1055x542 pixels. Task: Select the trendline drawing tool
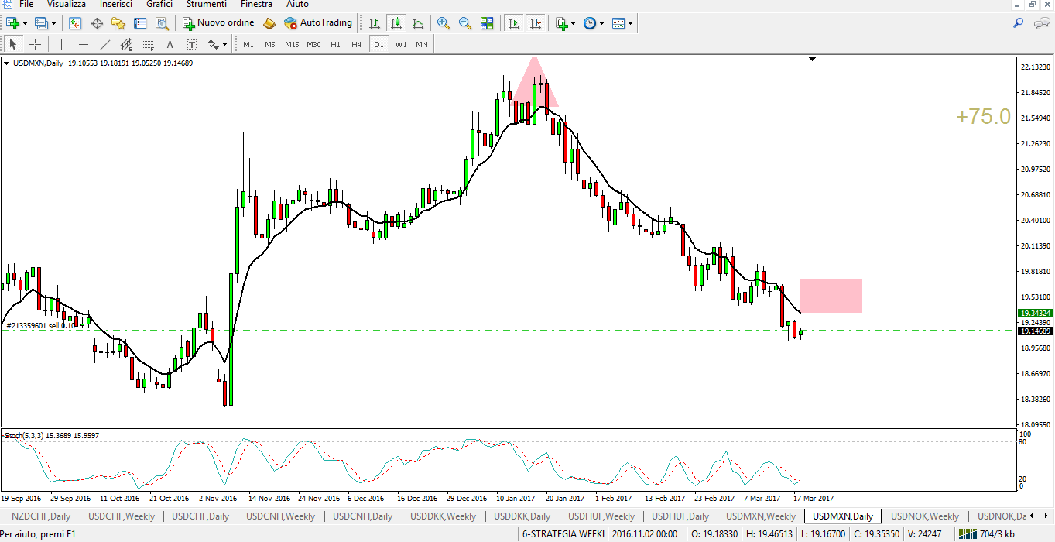coord(104,44)
